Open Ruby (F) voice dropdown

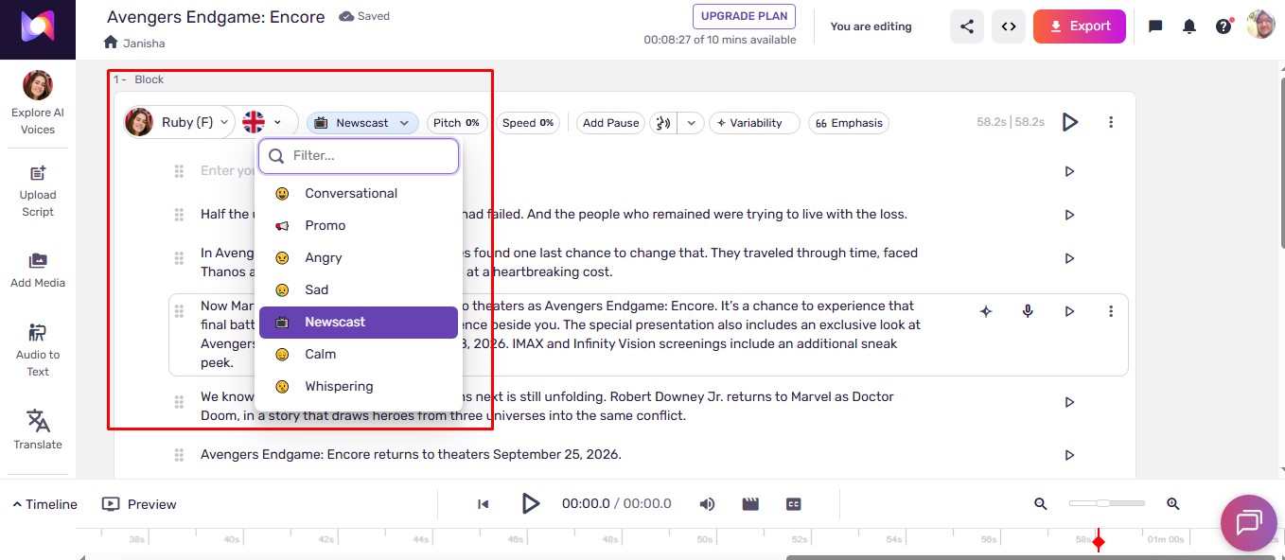[x=179, y=122]
